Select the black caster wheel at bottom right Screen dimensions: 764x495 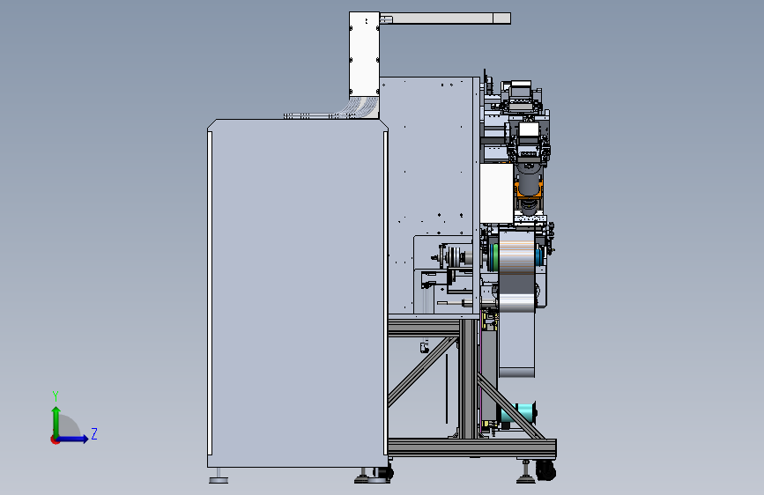546,470
